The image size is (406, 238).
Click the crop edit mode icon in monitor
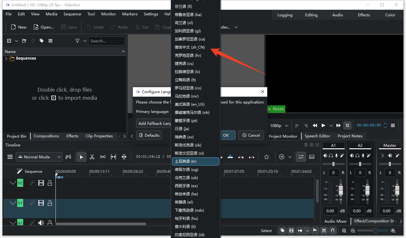347,125
